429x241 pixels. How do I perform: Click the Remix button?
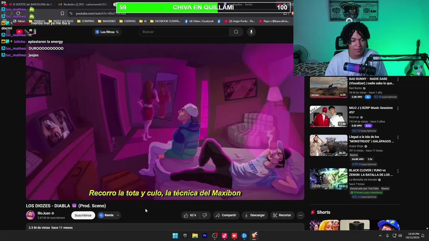[x=106, y=215]
